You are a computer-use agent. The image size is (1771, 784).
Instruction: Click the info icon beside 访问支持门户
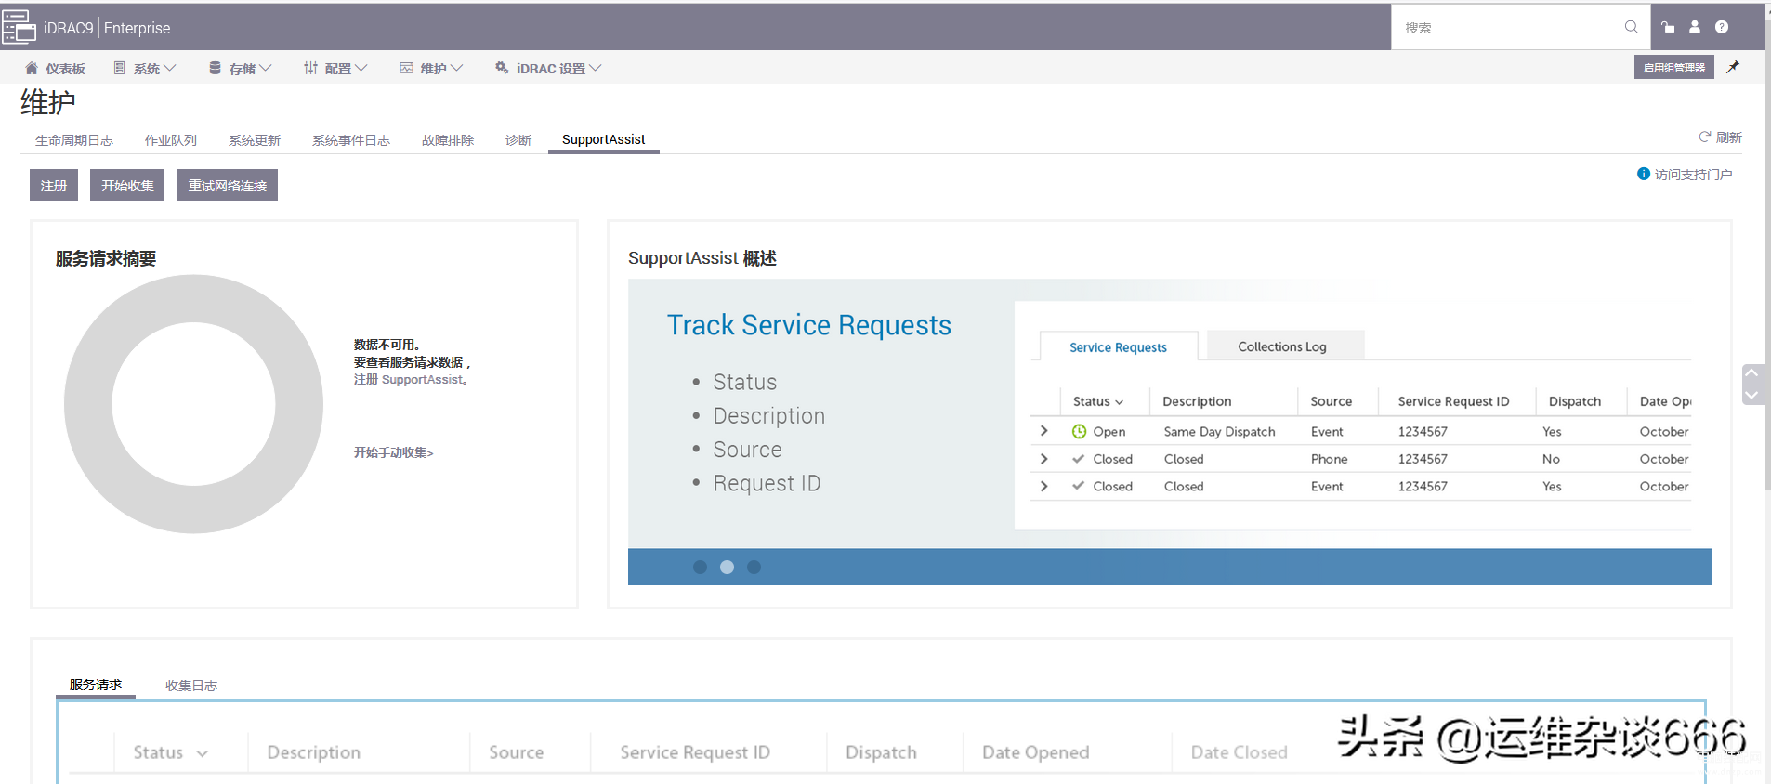pyautogui.click(x=1644, y=174)
